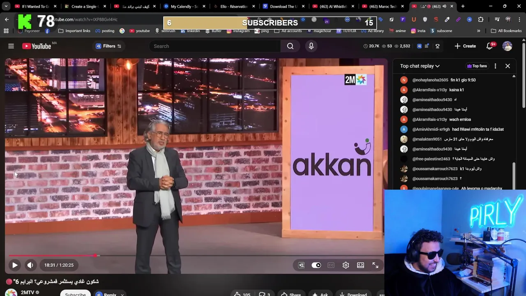
Task: Open the Ad accounts bookmark folder
Action: [288, 31]
